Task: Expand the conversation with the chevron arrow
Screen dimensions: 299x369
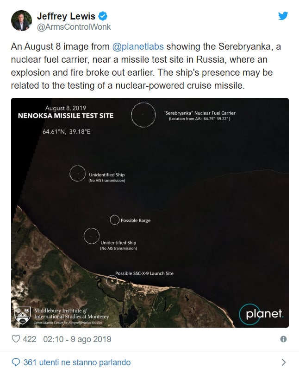Action: point(284,362)
